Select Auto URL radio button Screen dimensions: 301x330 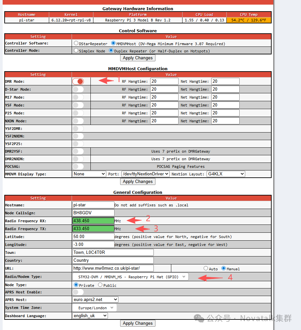[x=206, y=268]
